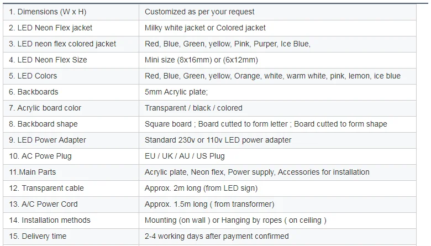This screenshot has height=246, width=431.
Task: Click the "14. Installation methods" label
Action: tap(50, 220)
